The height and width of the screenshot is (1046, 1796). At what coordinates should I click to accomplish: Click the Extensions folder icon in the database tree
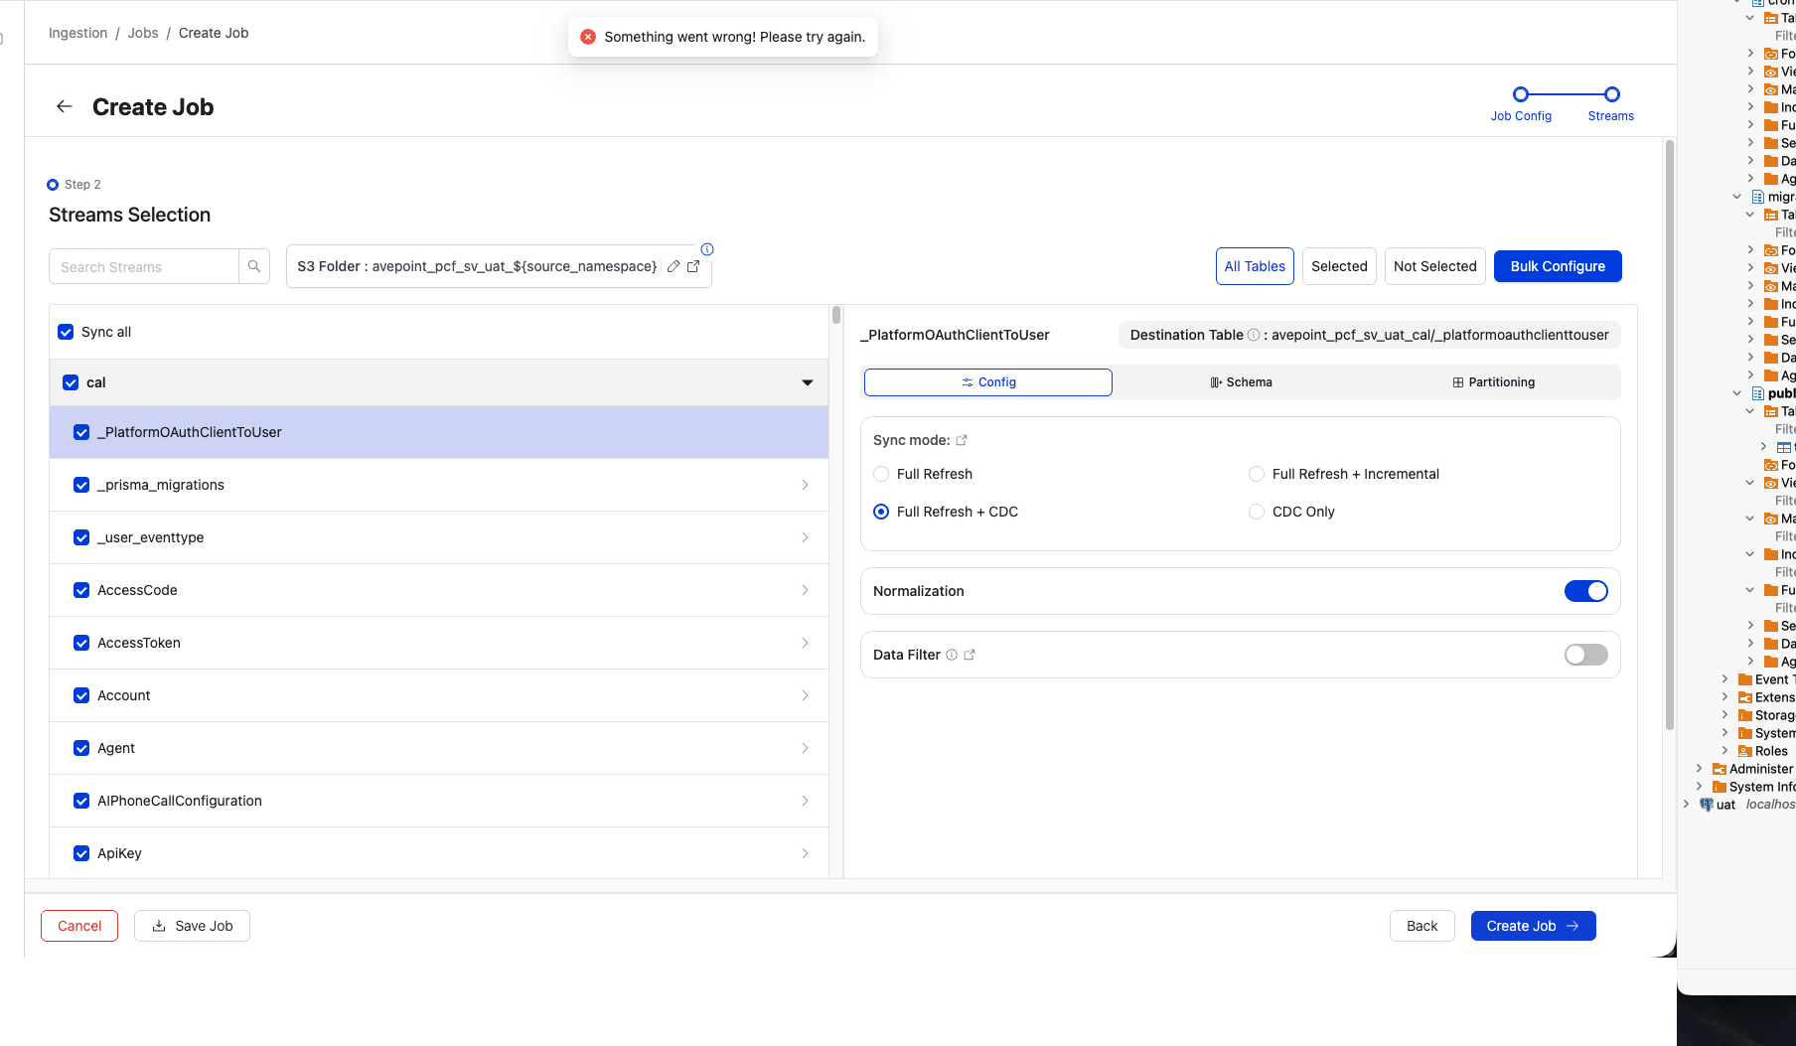point(1745,697)
